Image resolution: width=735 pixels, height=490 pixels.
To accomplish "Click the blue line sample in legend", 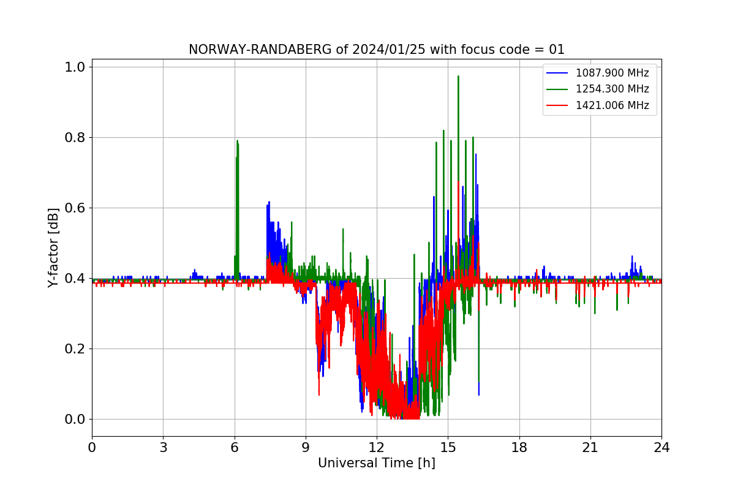I will [557, 73].
